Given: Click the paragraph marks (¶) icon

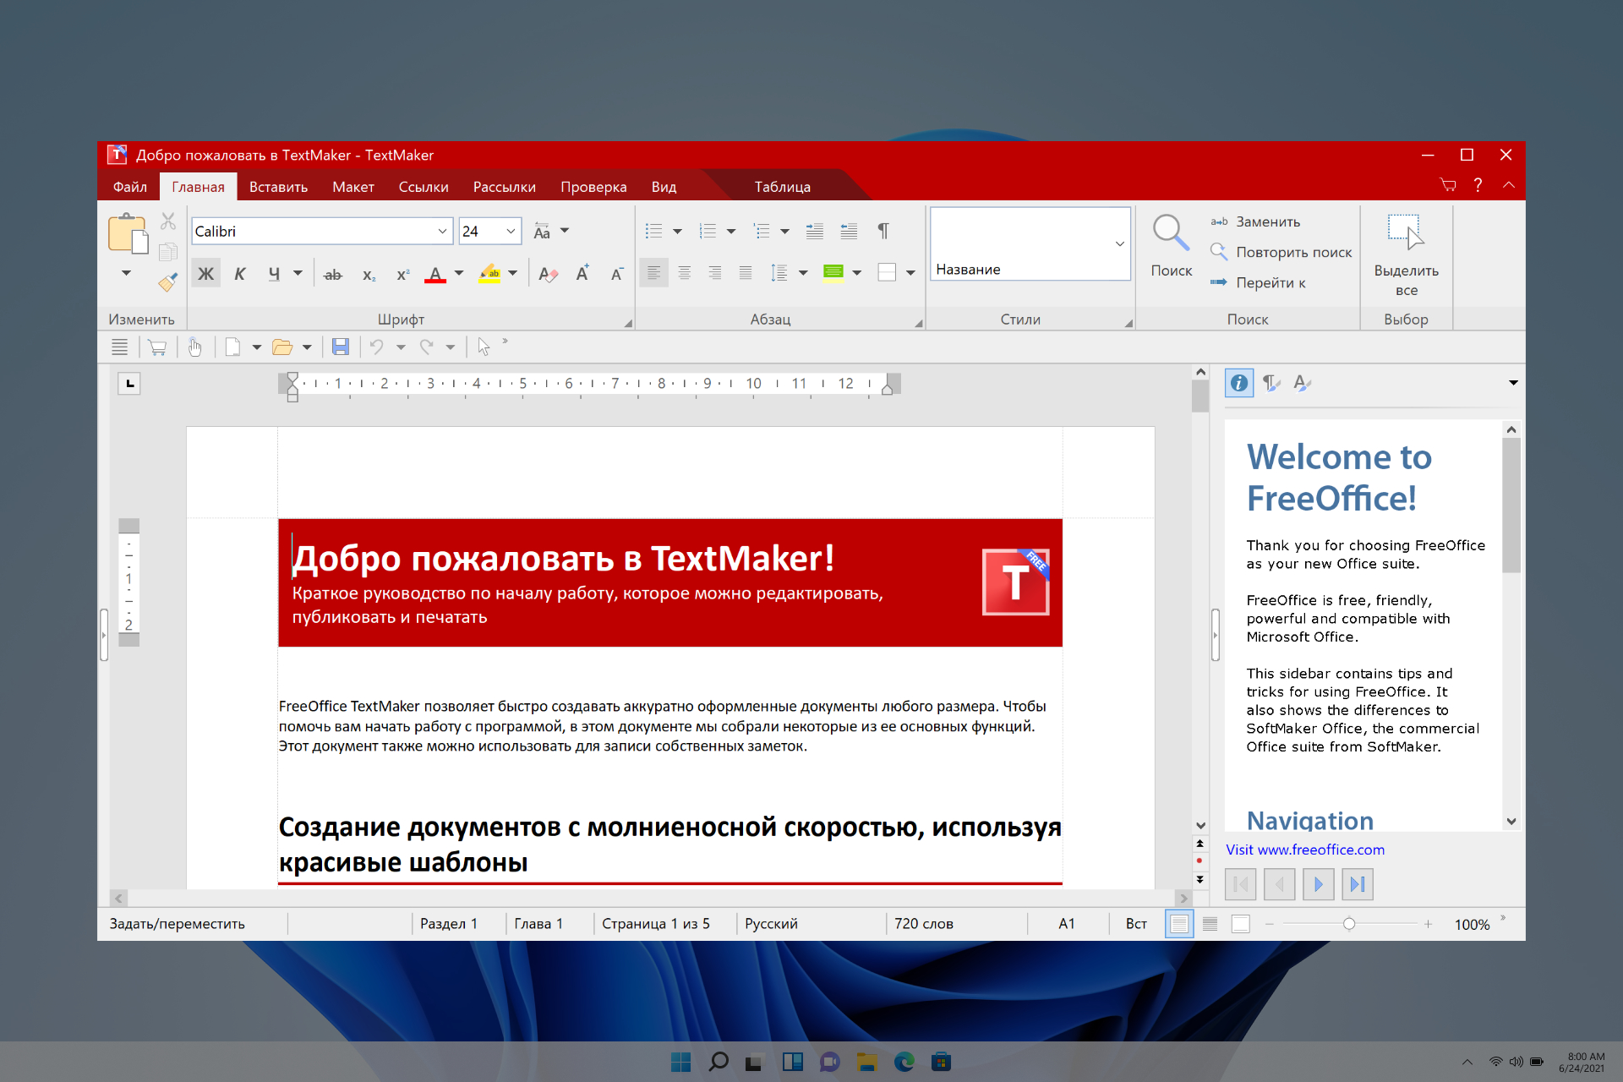Looking at the screenshot, I should pyautogui.click(x=883, y=231).
